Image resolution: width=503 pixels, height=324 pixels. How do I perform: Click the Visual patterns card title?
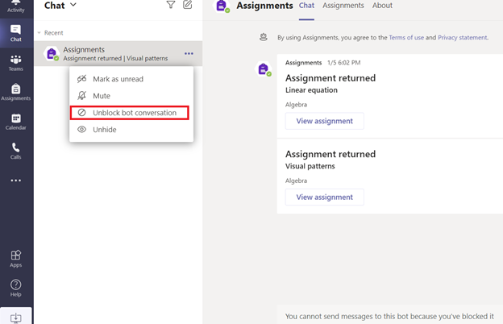click(x=310, y=166)
